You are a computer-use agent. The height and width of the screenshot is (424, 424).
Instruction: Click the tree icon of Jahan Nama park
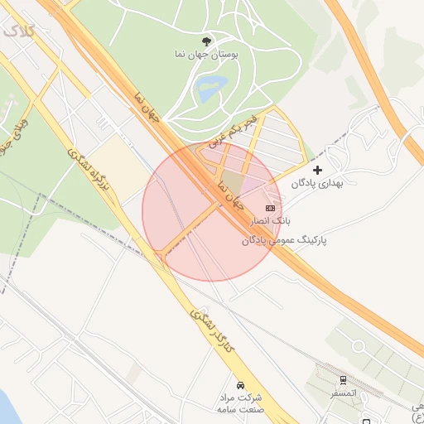[206, 42]
